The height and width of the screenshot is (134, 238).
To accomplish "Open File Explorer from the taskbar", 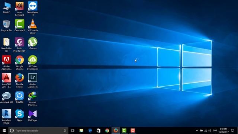I will pyautogui.click(x=81, y=131).
